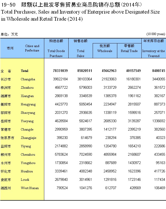Select the 'Cities and Prefecture' column header

(x=32, y=48)
